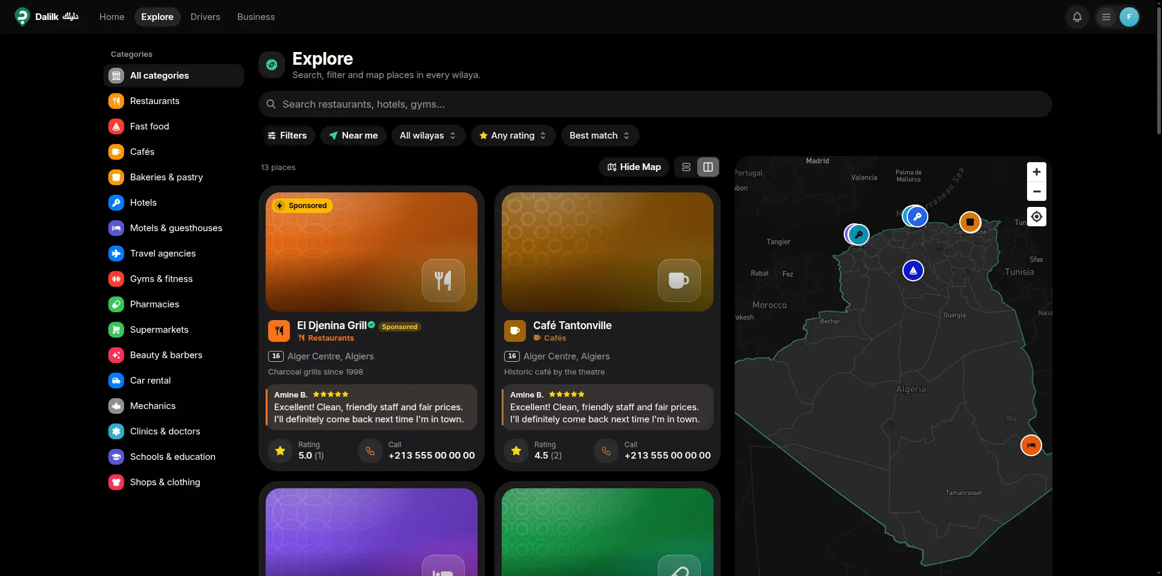Call Café Tantonville phone number

tap(668, 456)
